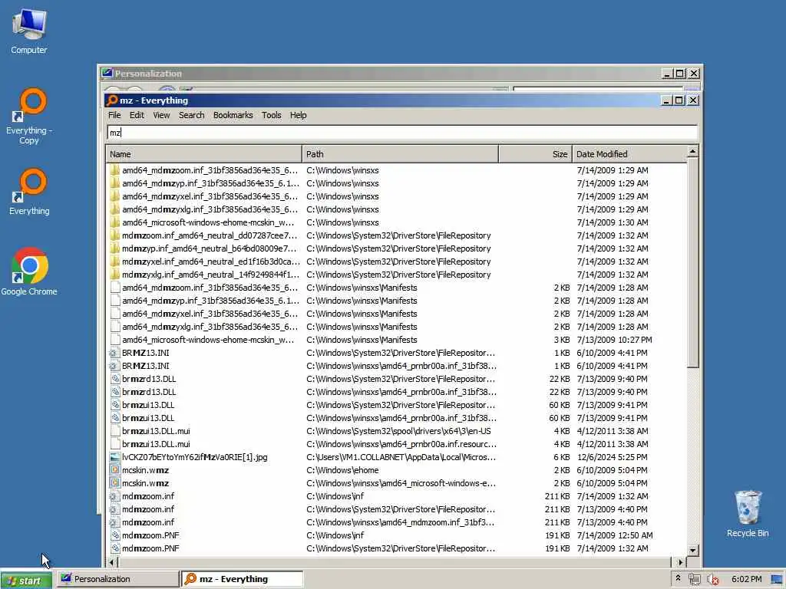Select amd64_mdmzoom.inf folder in C:\Windows\winsxs
786x589 pixels.
pyautogui.click(x=396, y=170)
